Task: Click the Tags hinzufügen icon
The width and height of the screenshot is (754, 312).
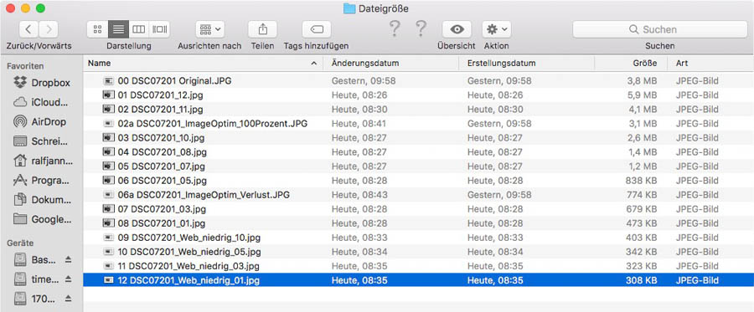Action: 317,30
